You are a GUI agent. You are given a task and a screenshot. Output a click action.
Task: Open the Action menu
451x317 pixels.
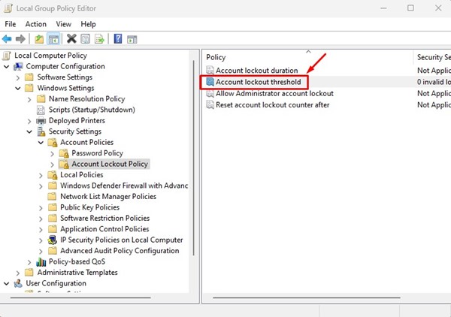(x=35, y=24)
